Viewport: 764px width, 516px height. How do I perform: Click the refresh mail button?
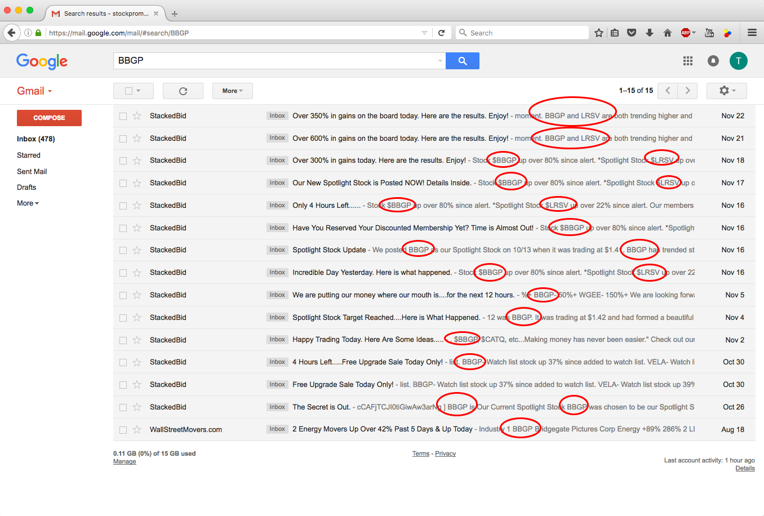pyautogui.click(x=183, y=91)
